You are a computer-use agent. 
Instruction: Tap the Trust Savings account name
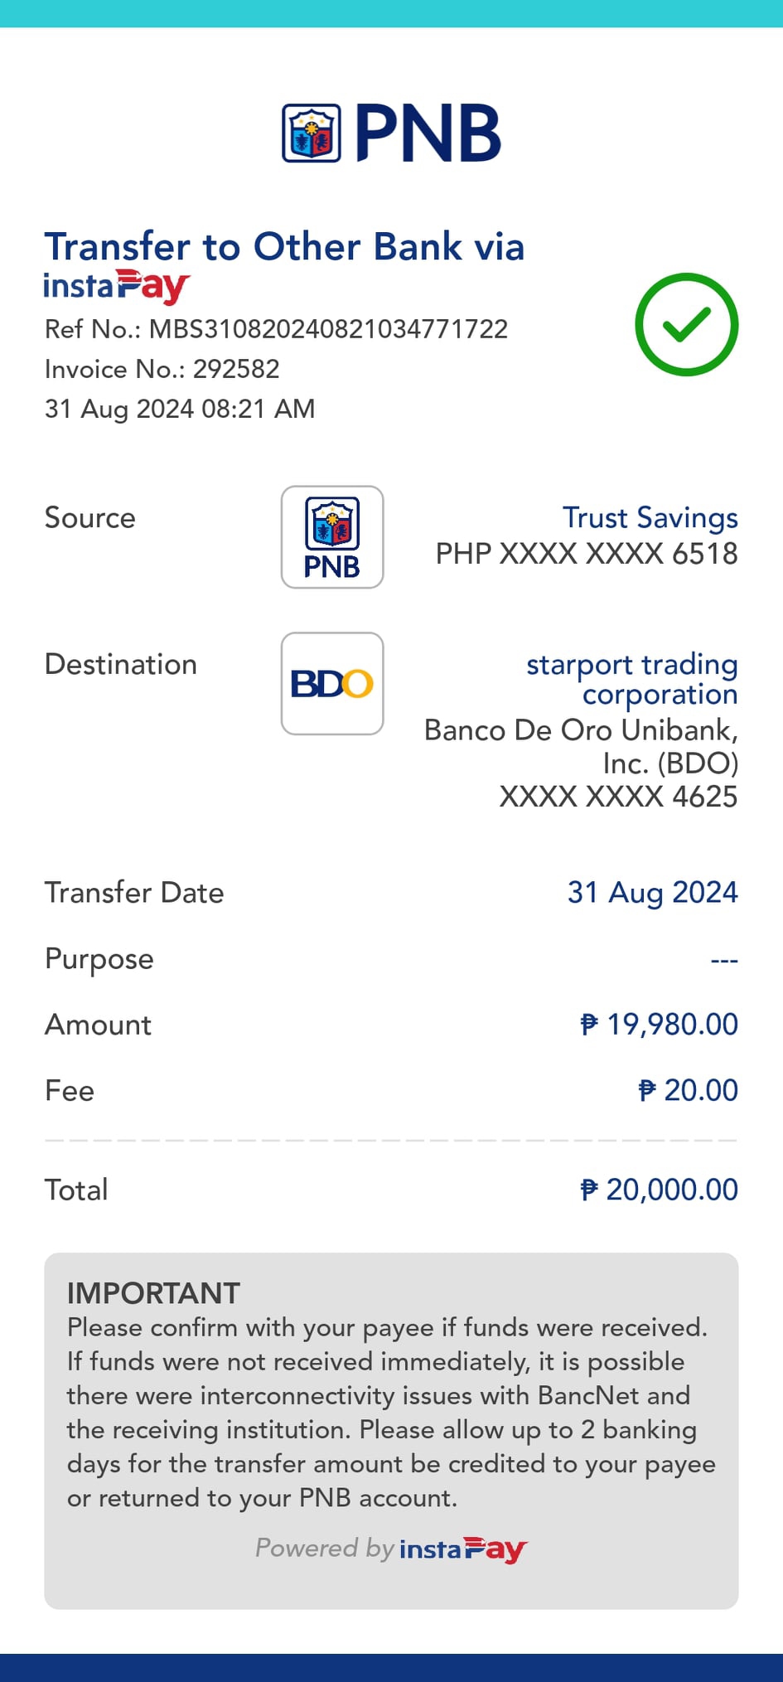pyautogui.click(x=650, y=517)
